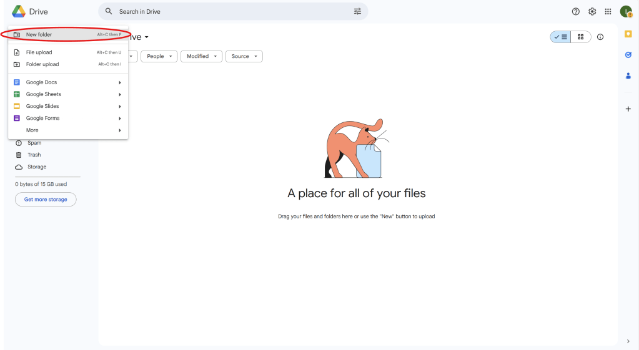The image size is (639, 350).
Task: Open the Help question mark icon
Action: (x=576, y=11)
